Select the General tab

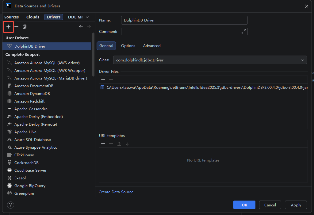[x=106, y=46]
